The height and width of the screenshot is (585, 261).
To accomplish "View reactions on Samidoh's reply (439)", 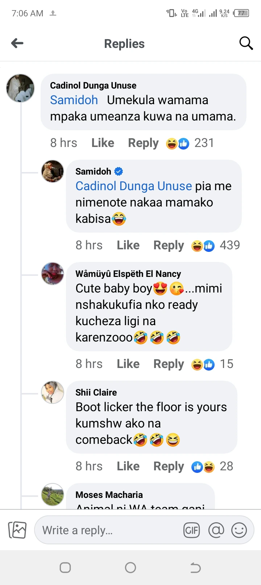I will (x=215, y=246).
